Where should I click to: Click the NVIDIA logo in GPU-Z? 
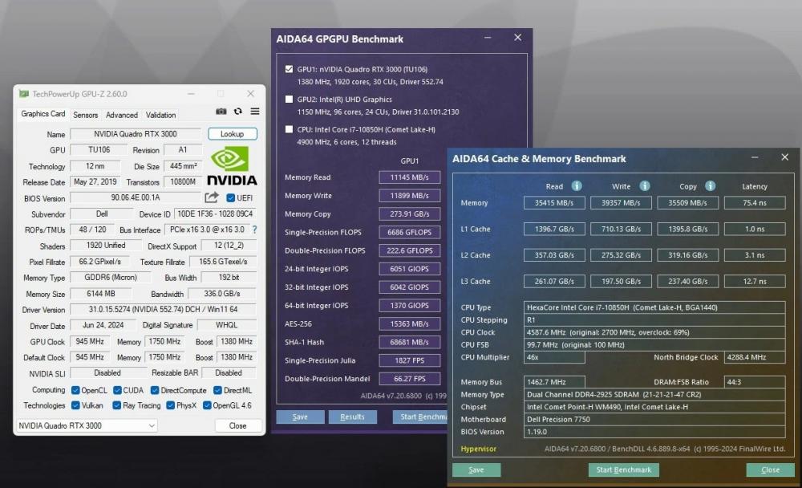233,165
